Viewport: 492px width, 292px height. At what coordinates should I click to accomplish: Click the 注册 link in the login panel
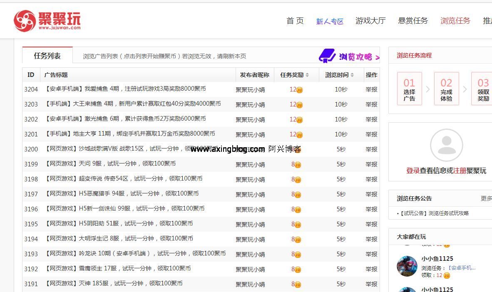pos(460,171)
